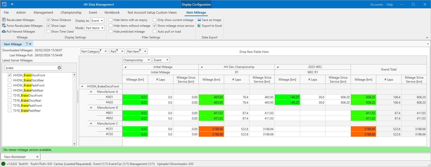
Task: Click the Recalculate Mileages icon
Action: (x=4, y=20)
